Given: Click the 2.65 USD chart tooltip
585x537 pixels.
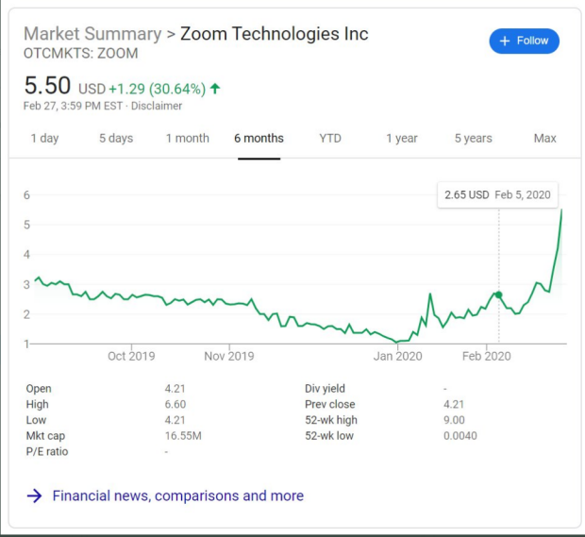Looking at the screenshot, I should [497, 194].
